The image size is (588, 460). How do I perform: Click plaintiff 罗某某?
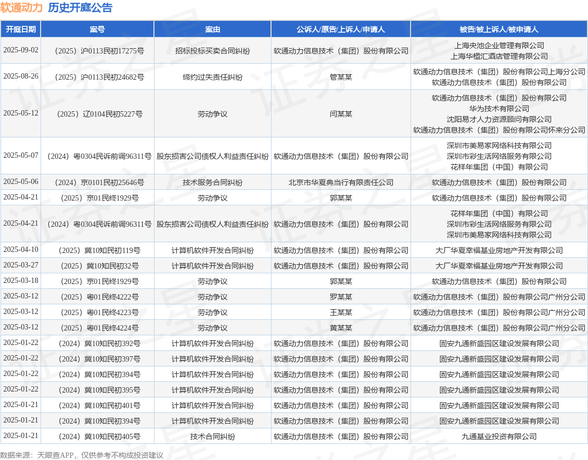341,297
